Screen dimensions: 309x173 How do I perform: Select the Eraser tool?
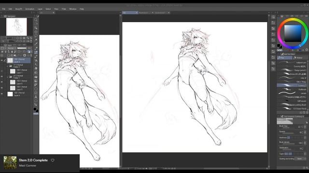pos(36,69)
